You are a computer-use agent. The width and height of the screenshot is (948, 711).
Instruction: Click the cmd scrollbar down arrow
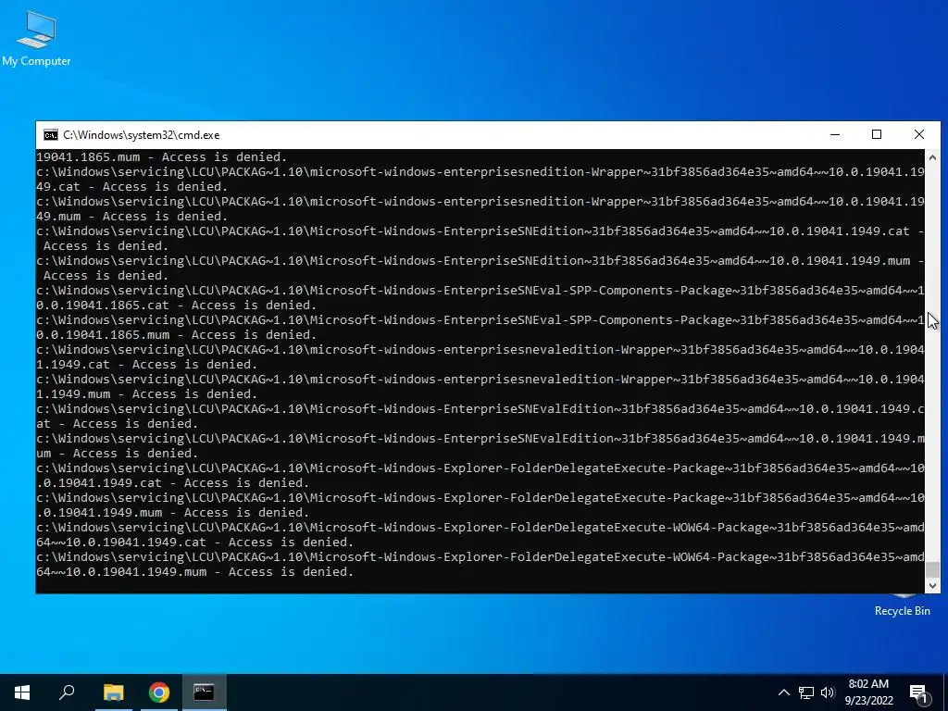pos(932,585)
